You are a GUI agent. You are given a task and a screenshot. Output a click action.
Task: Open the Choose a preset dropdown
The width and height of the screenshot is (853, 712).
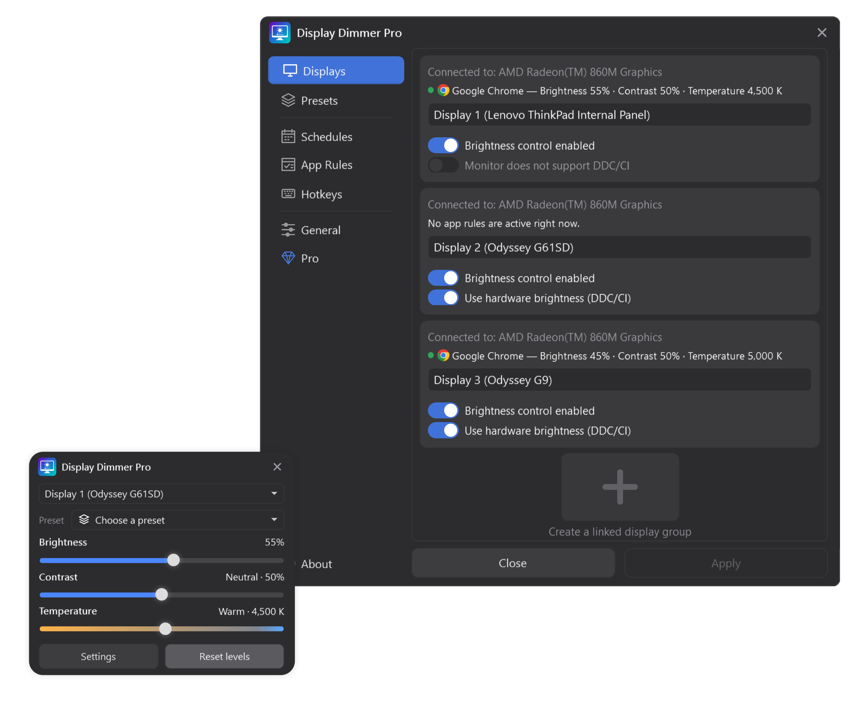(x=178, y=520)
